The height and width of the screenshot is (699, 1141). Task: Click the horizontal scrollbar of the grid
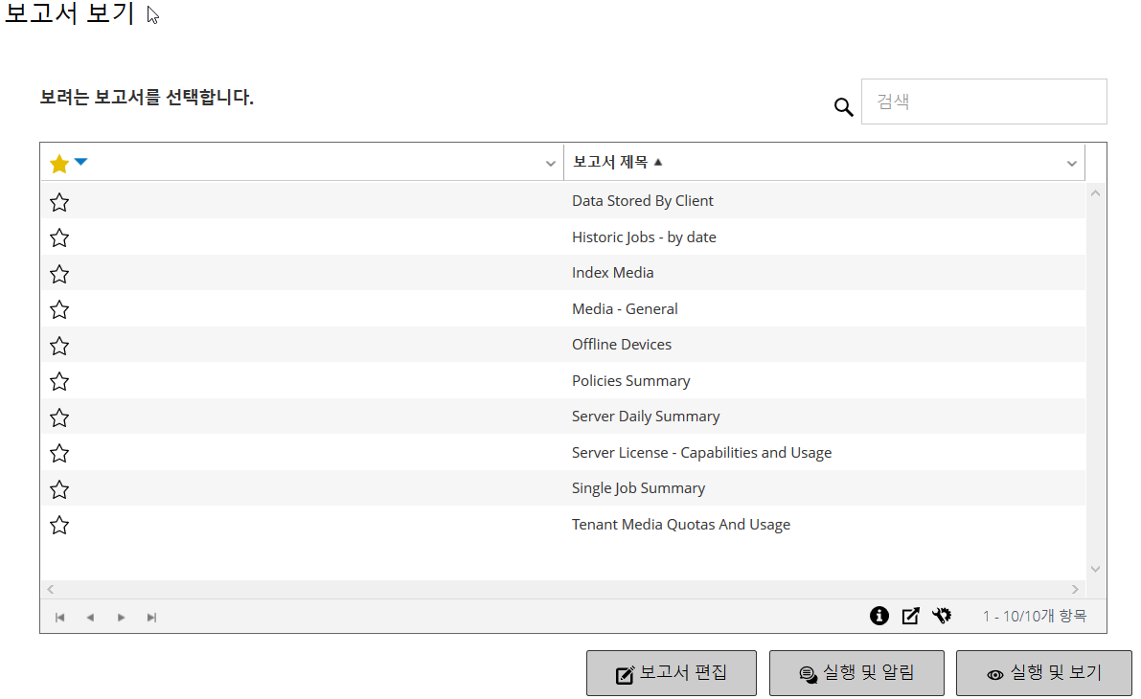pos(563,590)
